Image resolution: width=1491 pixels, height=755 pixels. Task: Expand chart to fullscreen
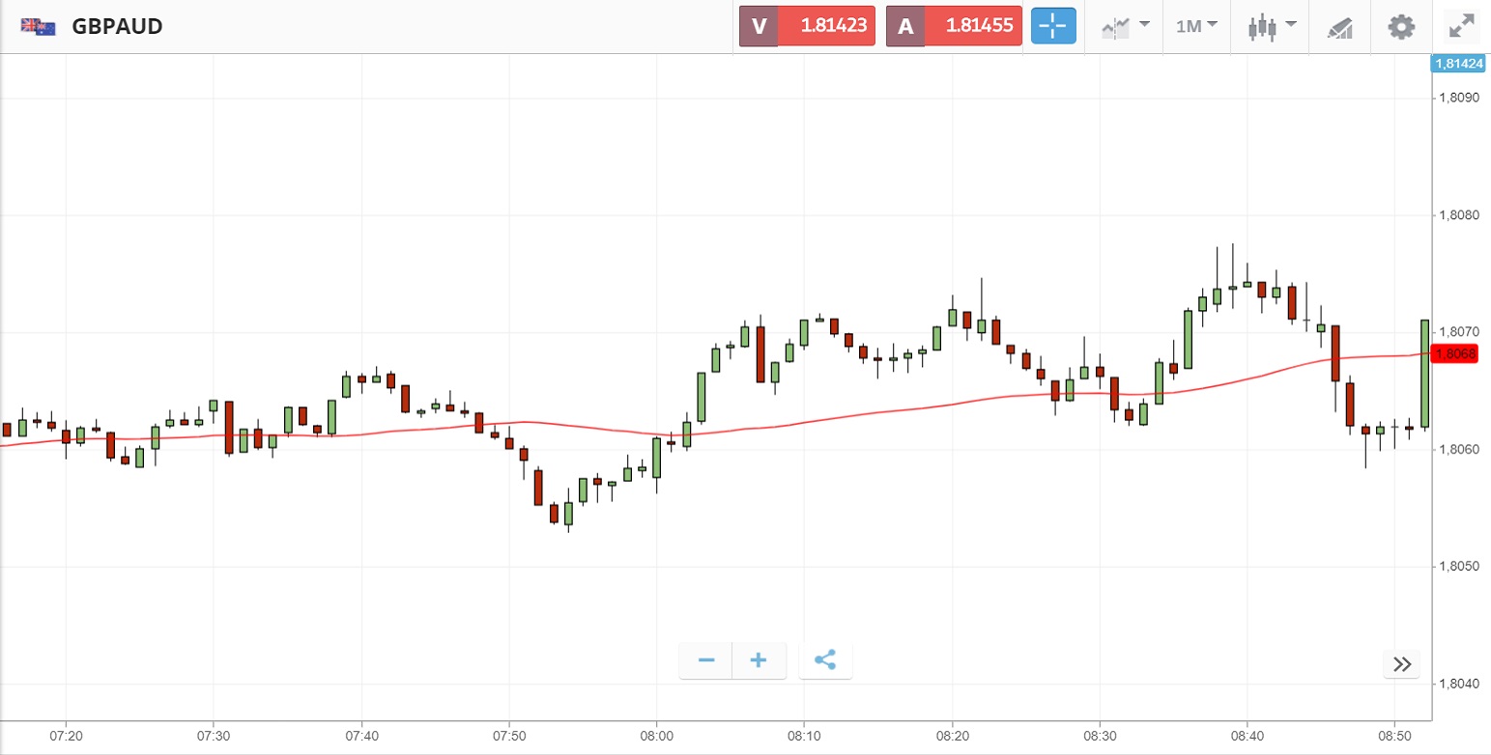tap(1460, 26)
